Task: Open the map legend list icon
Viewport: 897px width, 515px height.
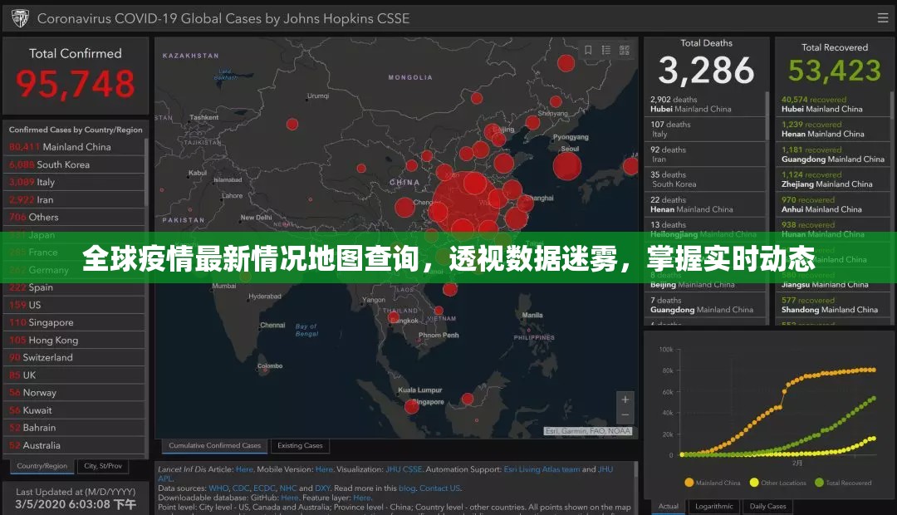Action: [x=605, y=51]
